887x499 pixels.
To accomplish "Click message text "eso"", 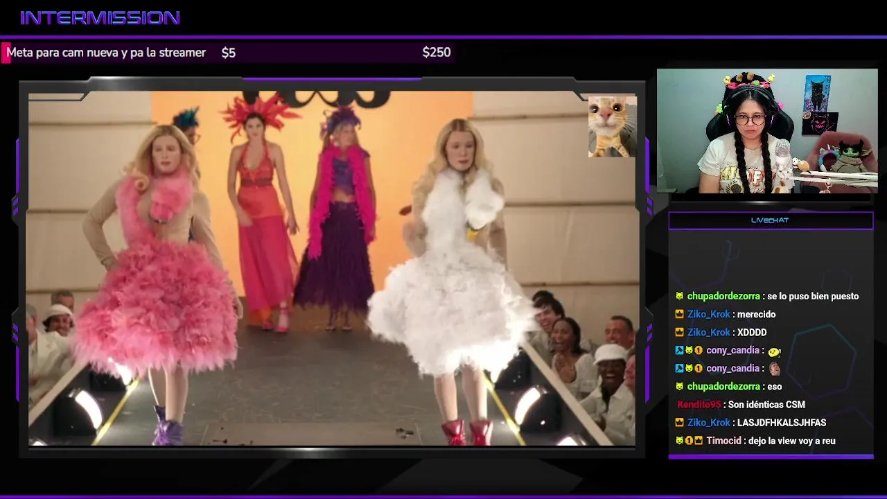I will [775, 387].
